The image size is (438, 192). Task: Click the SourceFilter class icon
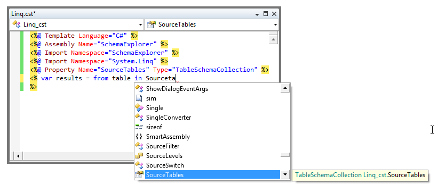point(139,146)
